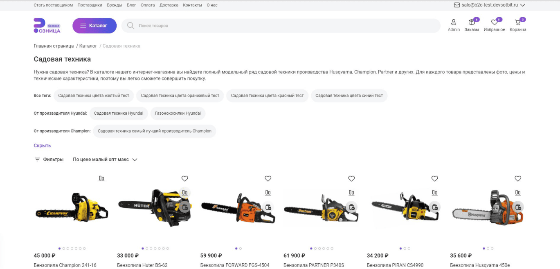Compare Husqvarna 450e chainsaw icon
560x269 pixels.
[x=518, y=192]
